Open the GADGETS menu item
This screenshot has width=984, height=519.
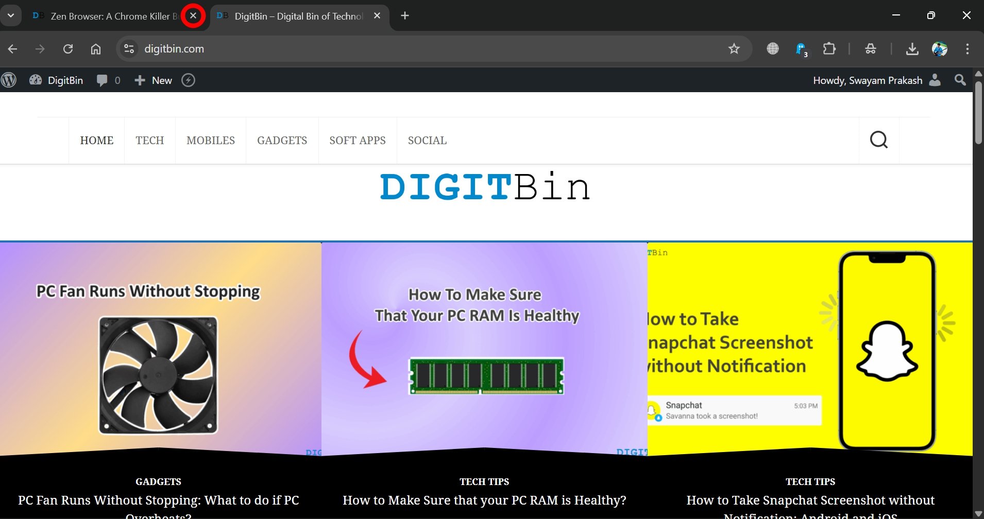pos(282,141)
